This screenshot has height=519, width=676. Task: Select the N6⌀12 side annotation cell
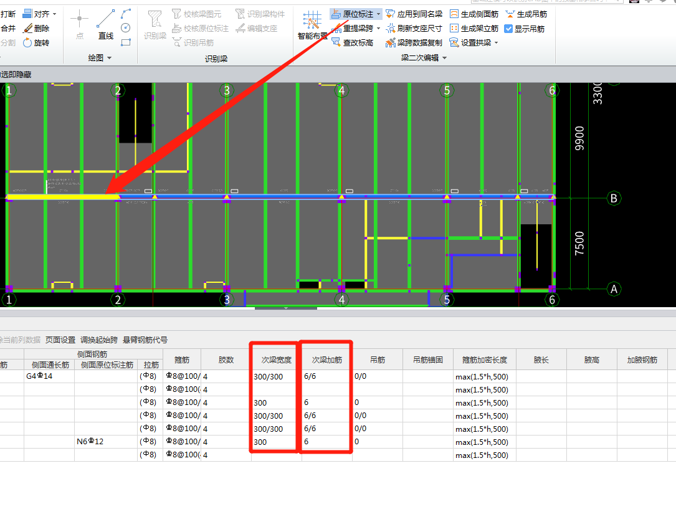click(106, 441)
